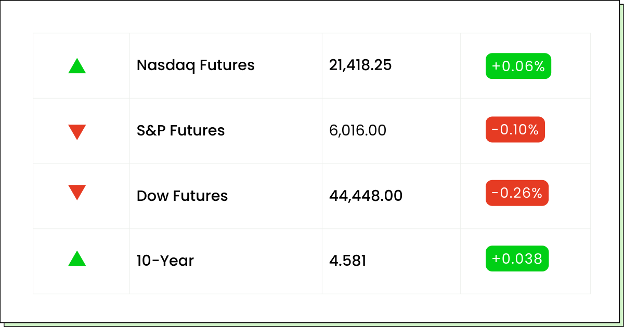
Task: Select the S&P Futures label
Action: click(x=180, y=130)
